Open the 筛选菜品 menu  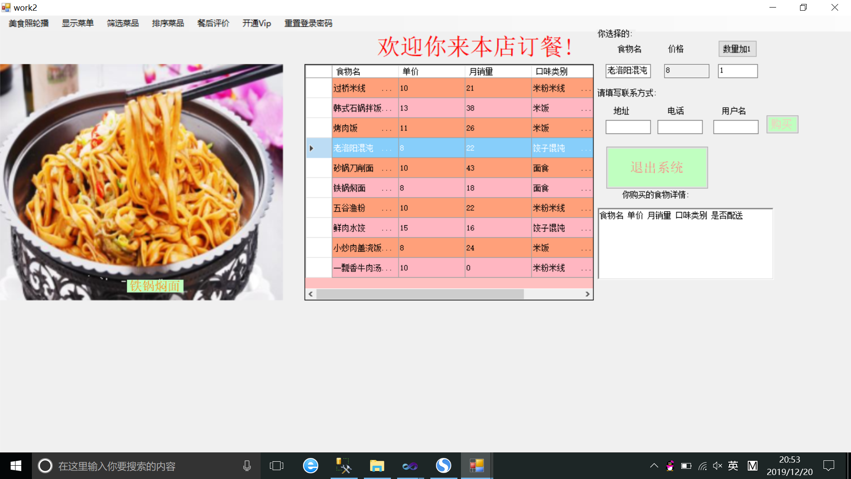[123, 23]
